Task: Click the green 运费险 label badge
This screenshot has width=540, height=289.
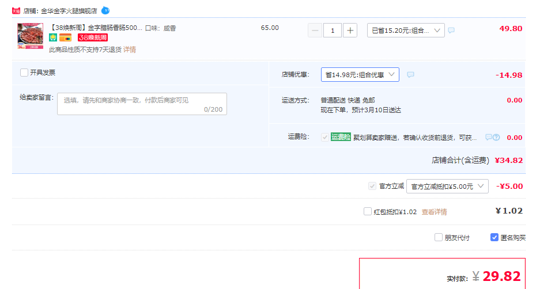Action: click(341, 137)
